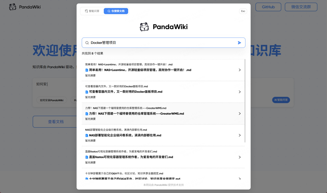Viewport: 327px width, 193px height.
Task: Click the 共找到 8 个结果 text
Action: coord(92,54)
